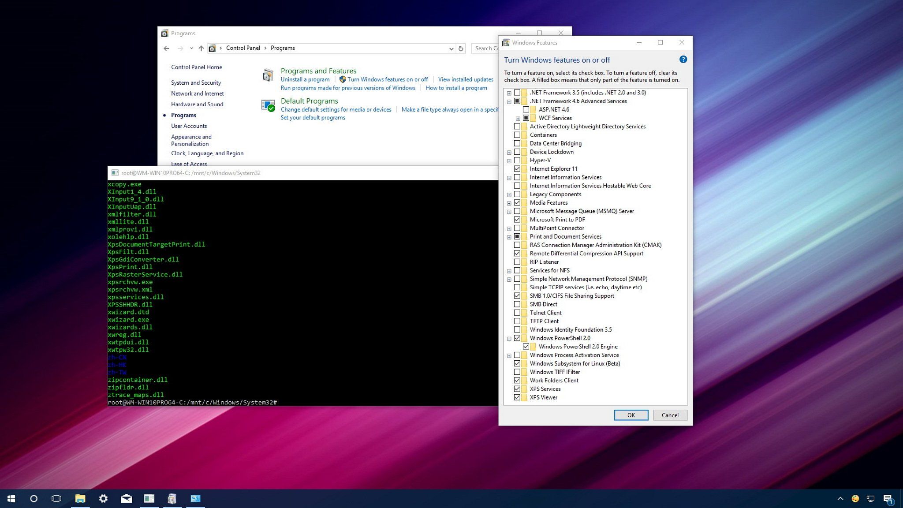The image size is (903, 508).
Task: Open System and Security from the sidebar
Action: (x=196, y=82)
